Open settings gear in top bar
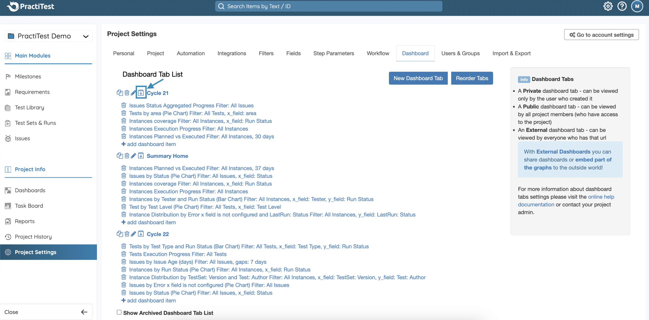 coord(608,6)
